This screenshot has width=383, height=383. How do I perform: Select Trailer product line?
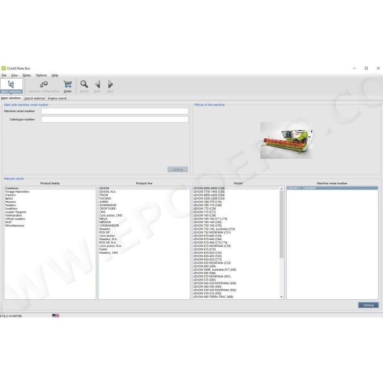(x=144, y=249)
